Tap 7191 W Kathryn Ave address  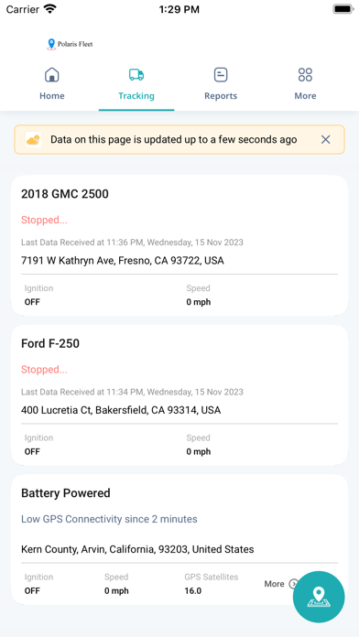123,261
